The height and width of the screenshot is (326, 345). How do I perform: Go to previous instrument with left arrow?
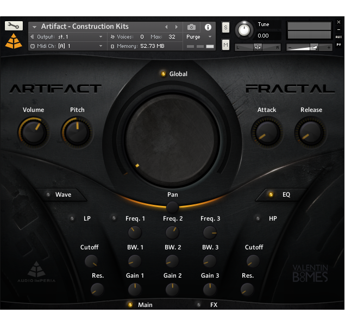[166, 27]
